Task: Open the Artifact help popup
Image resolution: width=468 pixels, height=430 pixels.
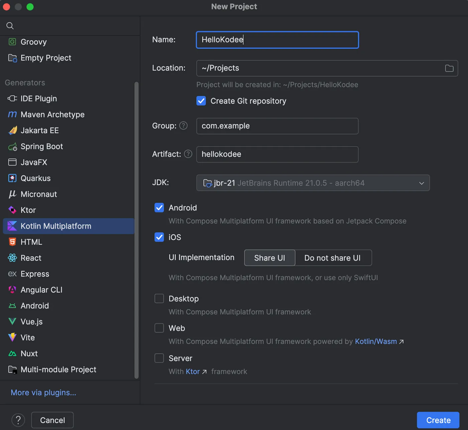Action: [x=188, y=154]
